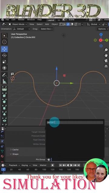109x193 pixels.
Task: Open the File menu
Action: click(x=7, y=20)
